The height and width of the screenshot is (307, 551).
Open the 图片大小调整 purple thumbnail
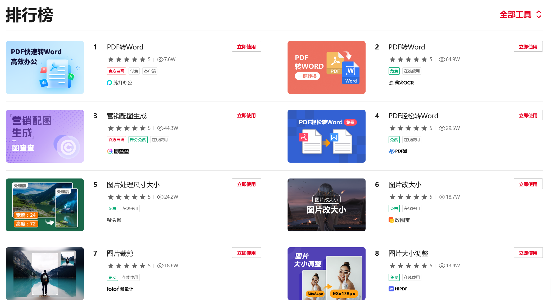326,274
